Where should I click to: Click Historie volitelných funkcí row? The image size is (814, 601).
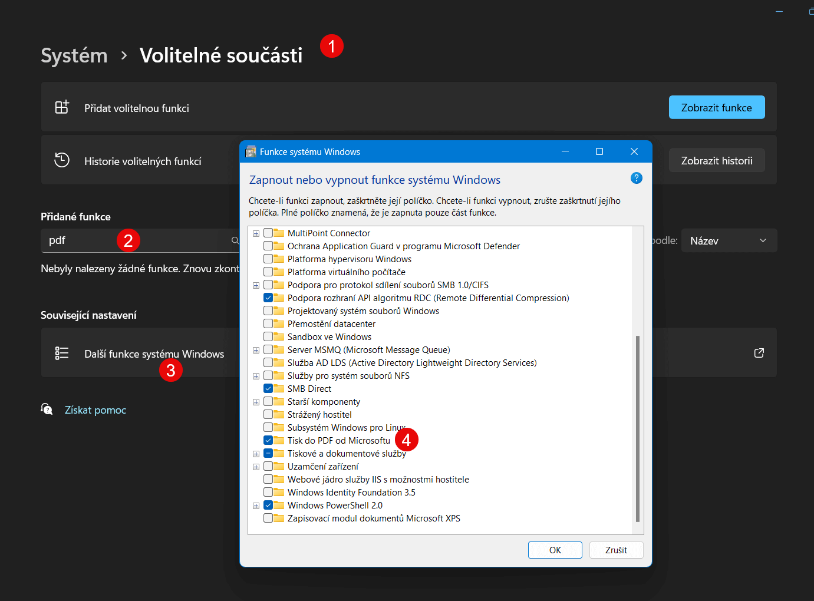[x=140, y=160]
